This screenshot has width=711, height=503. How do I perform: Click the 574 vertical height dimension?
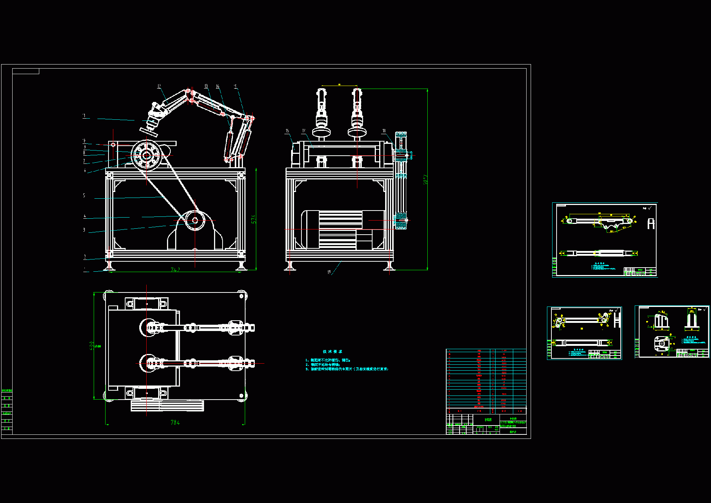coord(254,219)
